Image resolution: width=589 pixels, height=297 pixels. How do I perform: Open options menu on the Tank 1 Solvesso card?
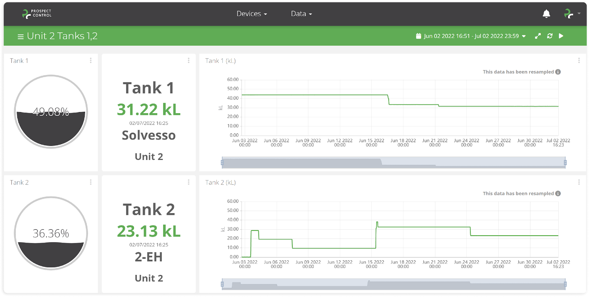tap(188, 60)
